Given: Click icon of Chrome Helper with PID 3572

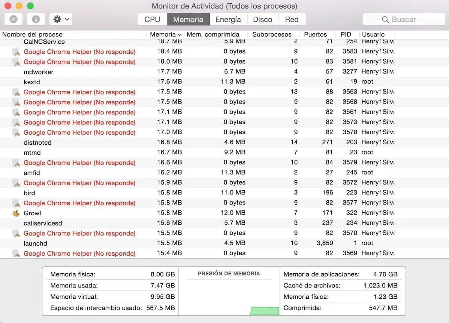Looking at the screenshot, I should (x=16, y=183).
